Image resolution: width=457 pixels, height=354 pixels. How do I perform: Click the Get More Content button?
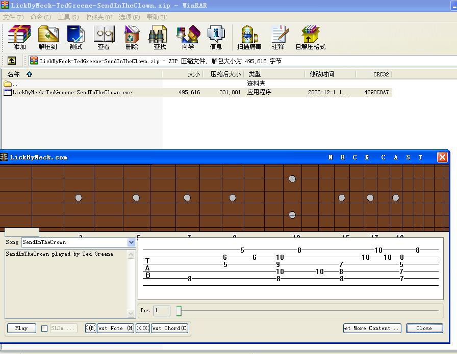[x=372, y=328]
